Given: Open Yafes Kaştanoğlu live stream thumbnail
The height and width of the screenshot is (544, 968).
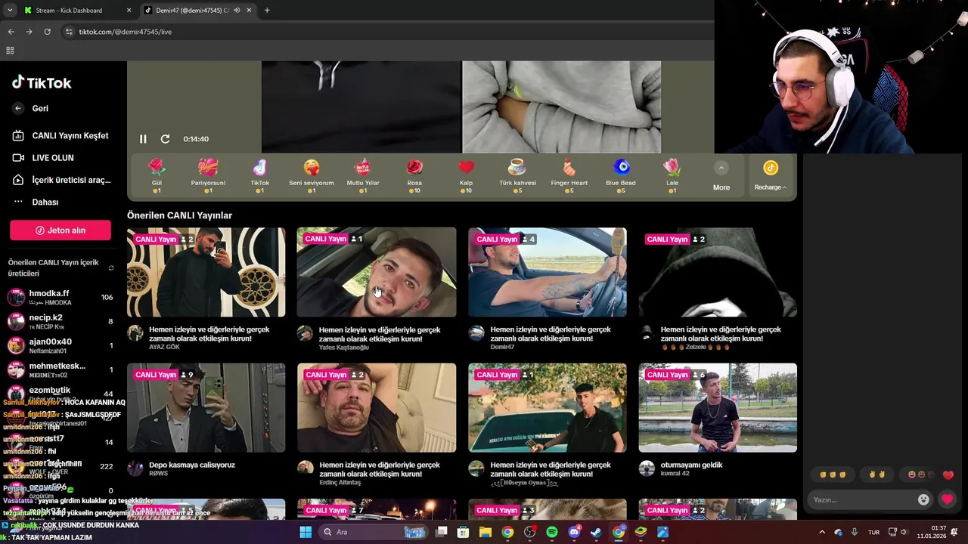Looking at the screenshot, I should [377, 272].
